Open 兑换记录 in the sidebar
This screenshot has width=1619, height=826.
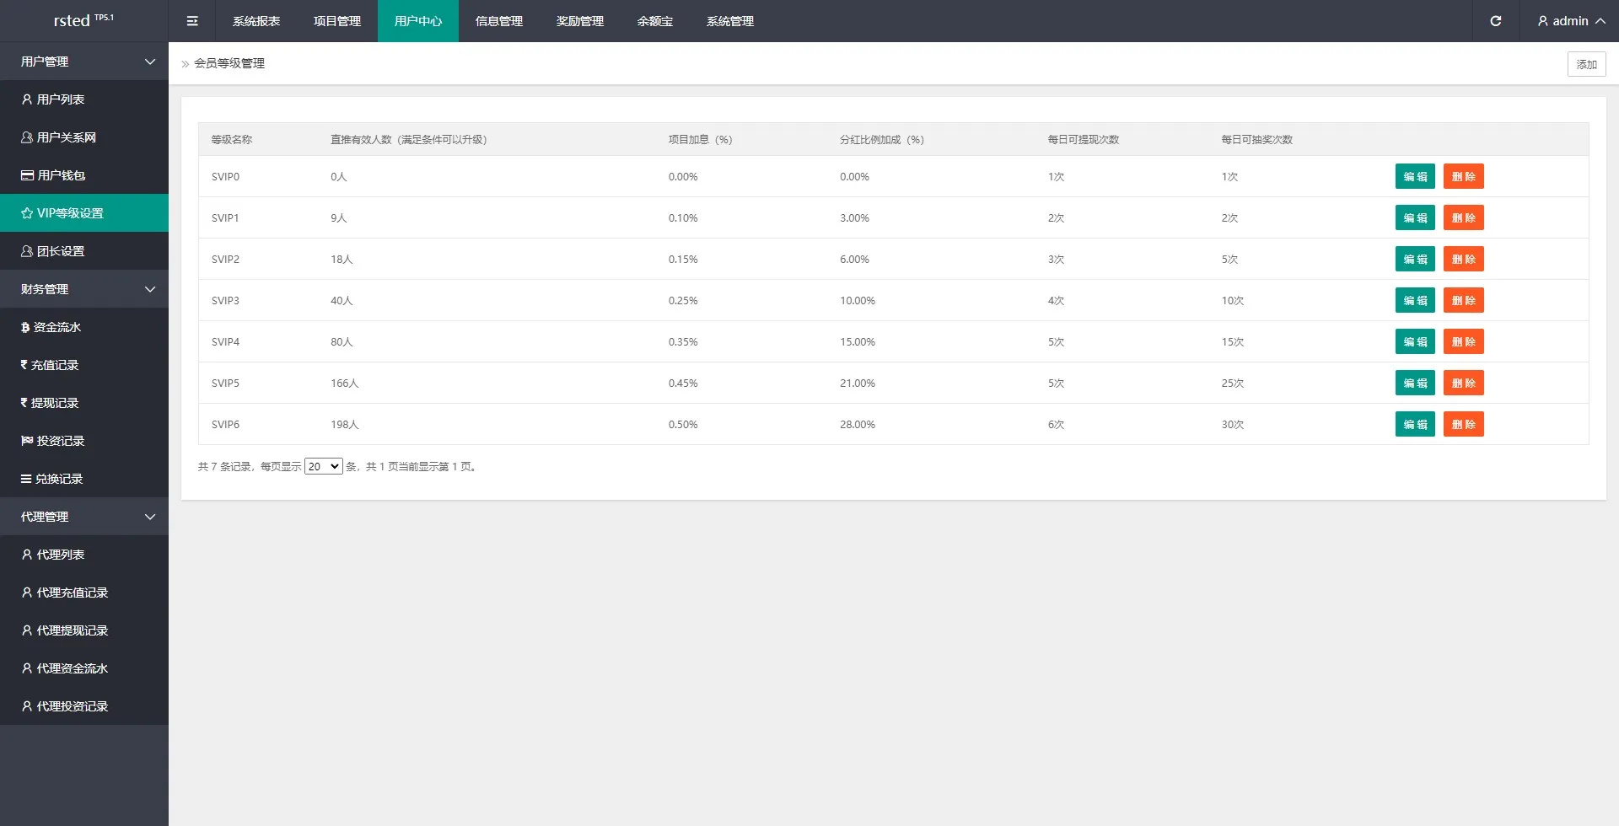[58, 479]
